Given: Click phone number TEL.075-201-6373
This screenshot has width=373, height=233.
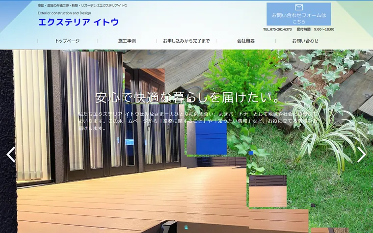Looking at the screenshot, I should tap(277, 29).
